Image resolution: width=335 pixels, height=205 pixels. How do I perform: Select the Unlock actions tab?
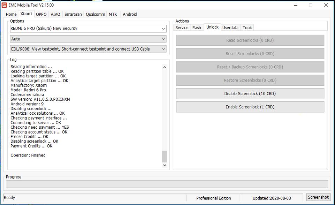212,27
